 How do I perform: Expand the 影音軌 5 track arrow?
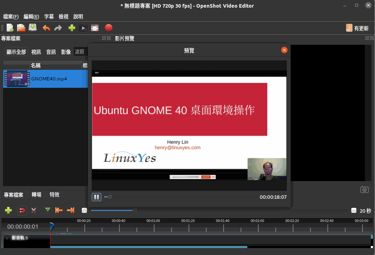(x=7, y=238)
